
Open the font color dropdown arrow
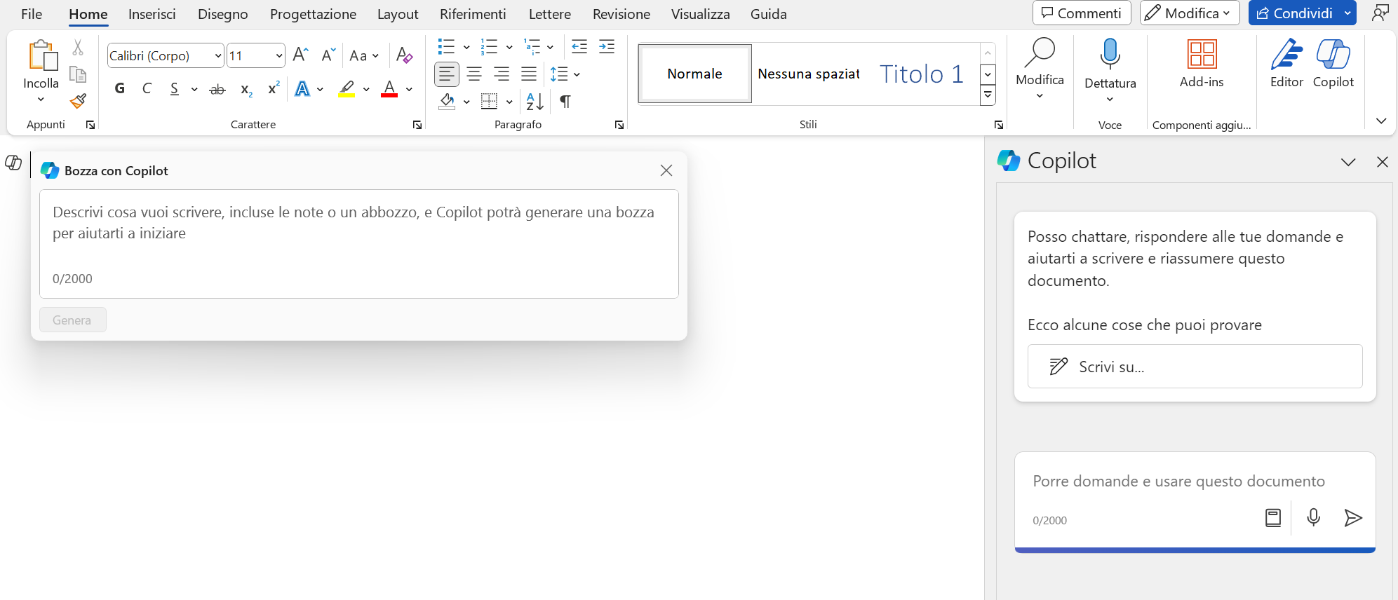tap(409, 90)
